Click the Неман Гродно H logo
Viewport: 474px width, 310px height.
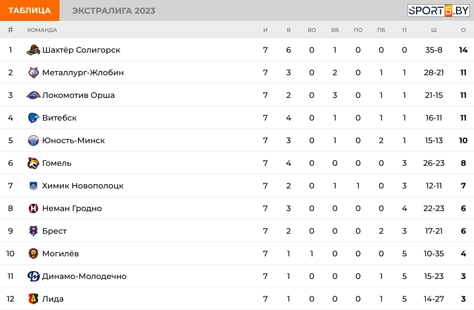[33, 208]
